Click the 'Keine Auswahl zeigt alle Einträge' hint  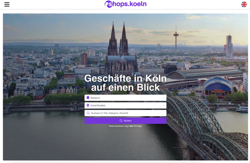(x=125, y=126)
